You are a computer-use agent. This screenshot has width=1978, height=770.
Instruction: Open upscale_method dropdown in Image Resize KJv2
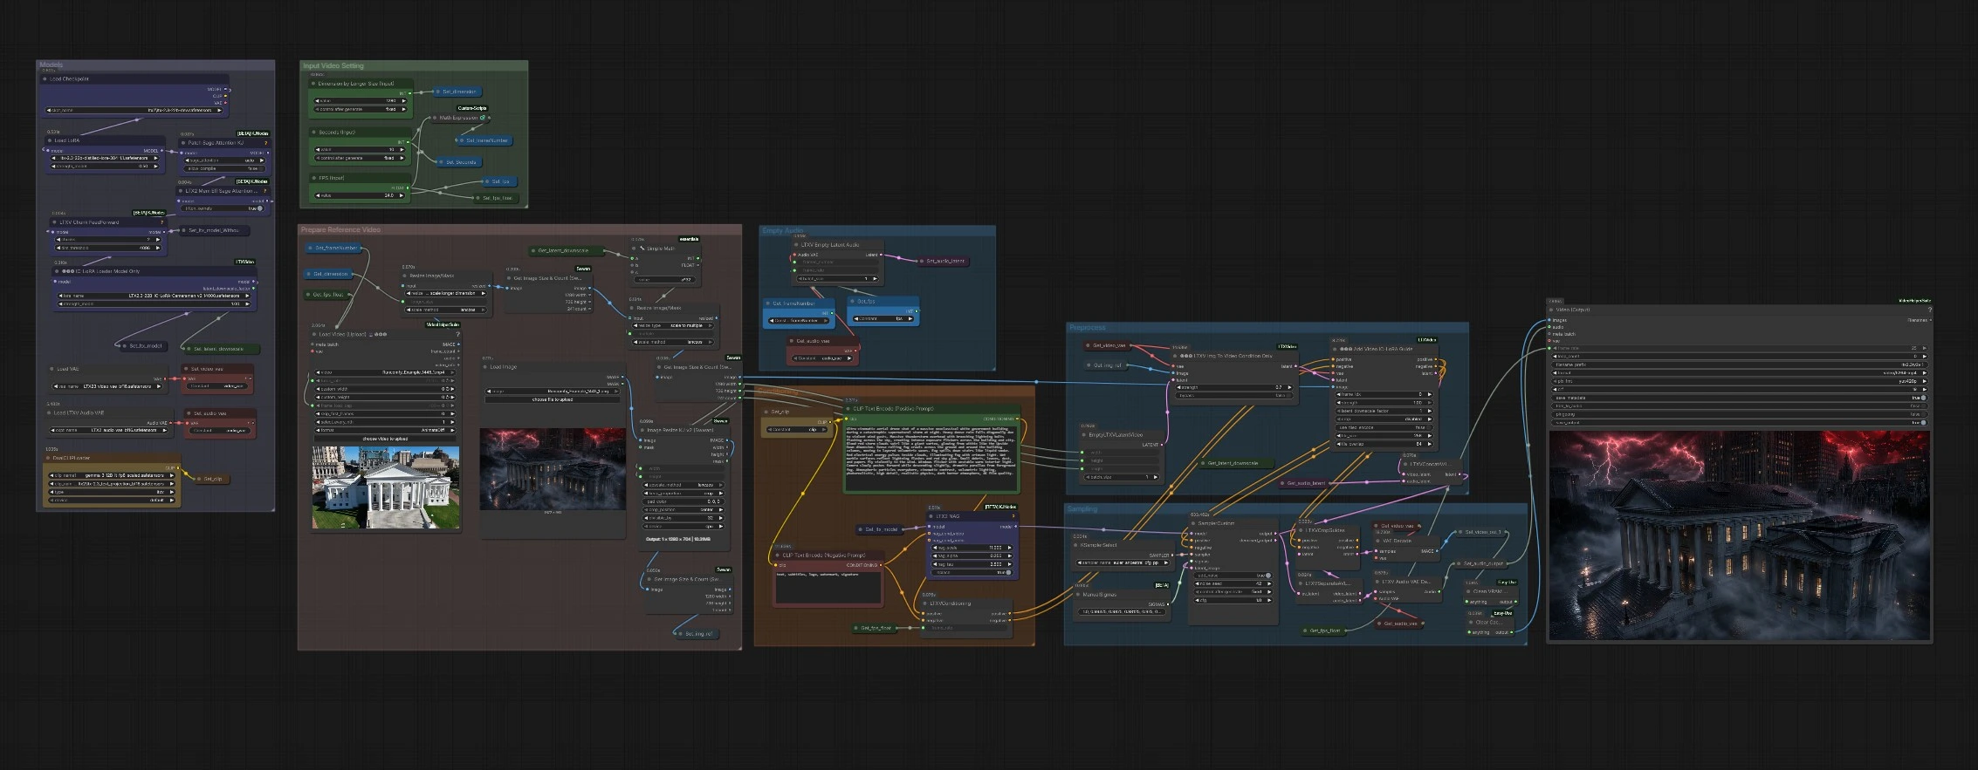click(x=683, y=485)
